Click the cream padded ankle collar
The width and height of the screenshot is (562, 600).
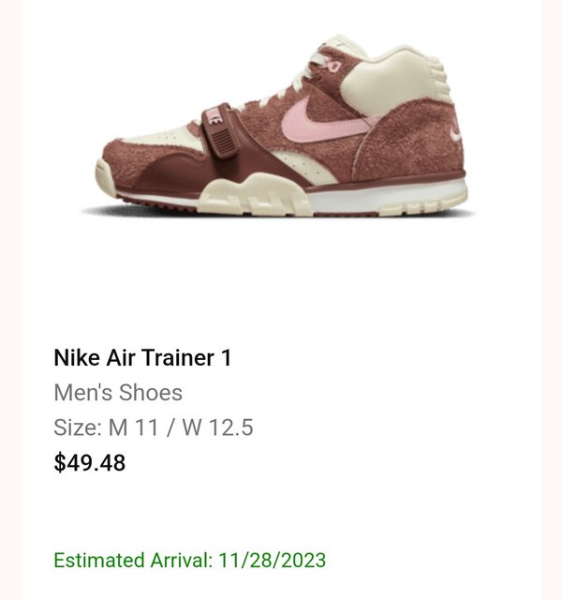point(393,82)
